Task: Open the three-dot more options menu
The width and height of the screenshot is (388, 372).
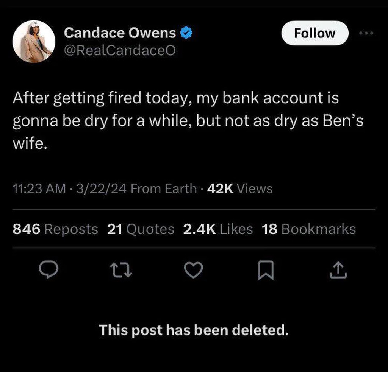Action: 366,33
